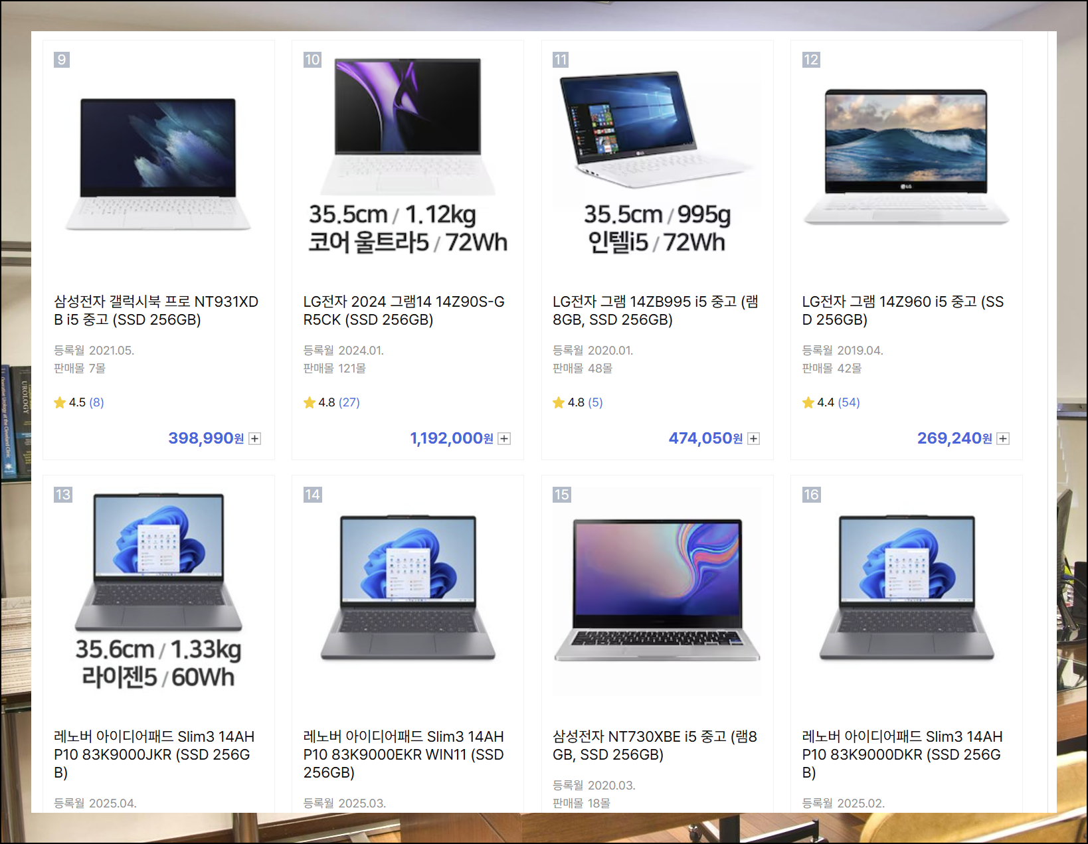Click 판매몰 48몰 seller count
Viewport: 1088px width, 844px height.
[583, 368]
